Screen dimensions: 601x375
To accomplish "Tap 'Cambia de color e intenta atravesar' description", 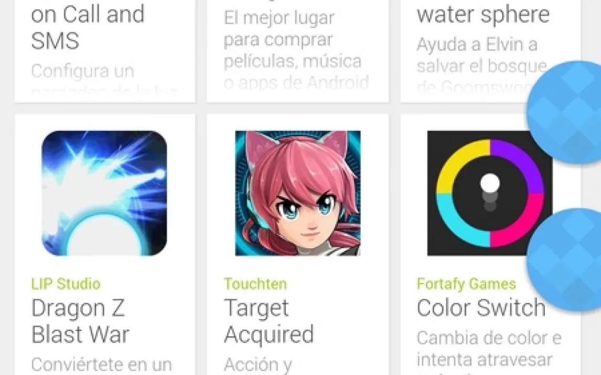I will (x=489, y=349).
